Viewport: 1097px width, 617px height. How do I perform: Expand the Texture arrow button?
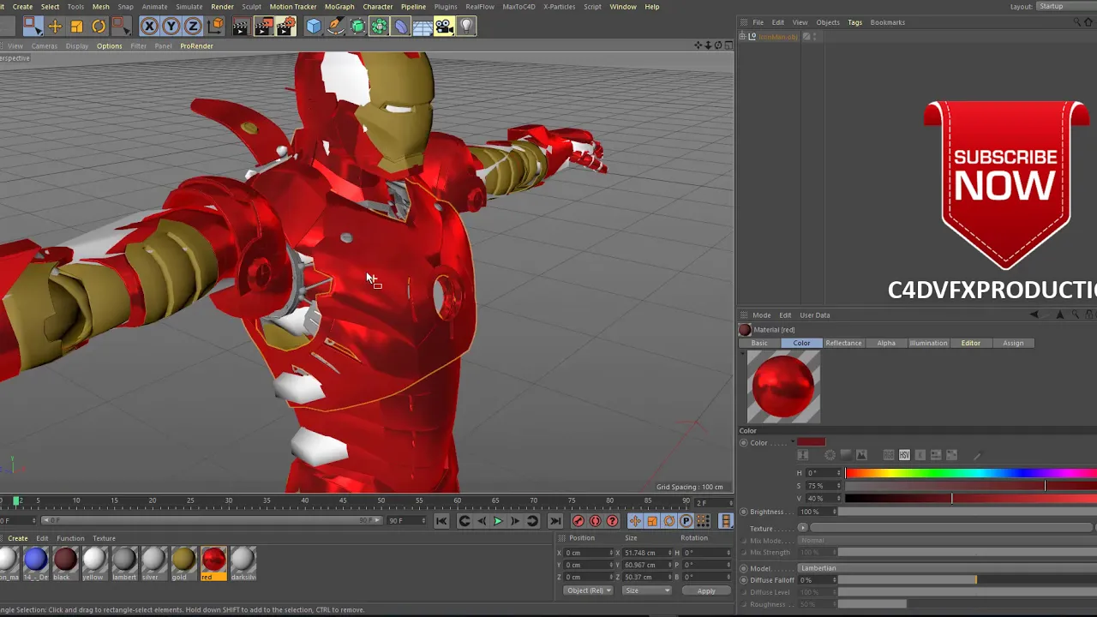tap(802, 528)
